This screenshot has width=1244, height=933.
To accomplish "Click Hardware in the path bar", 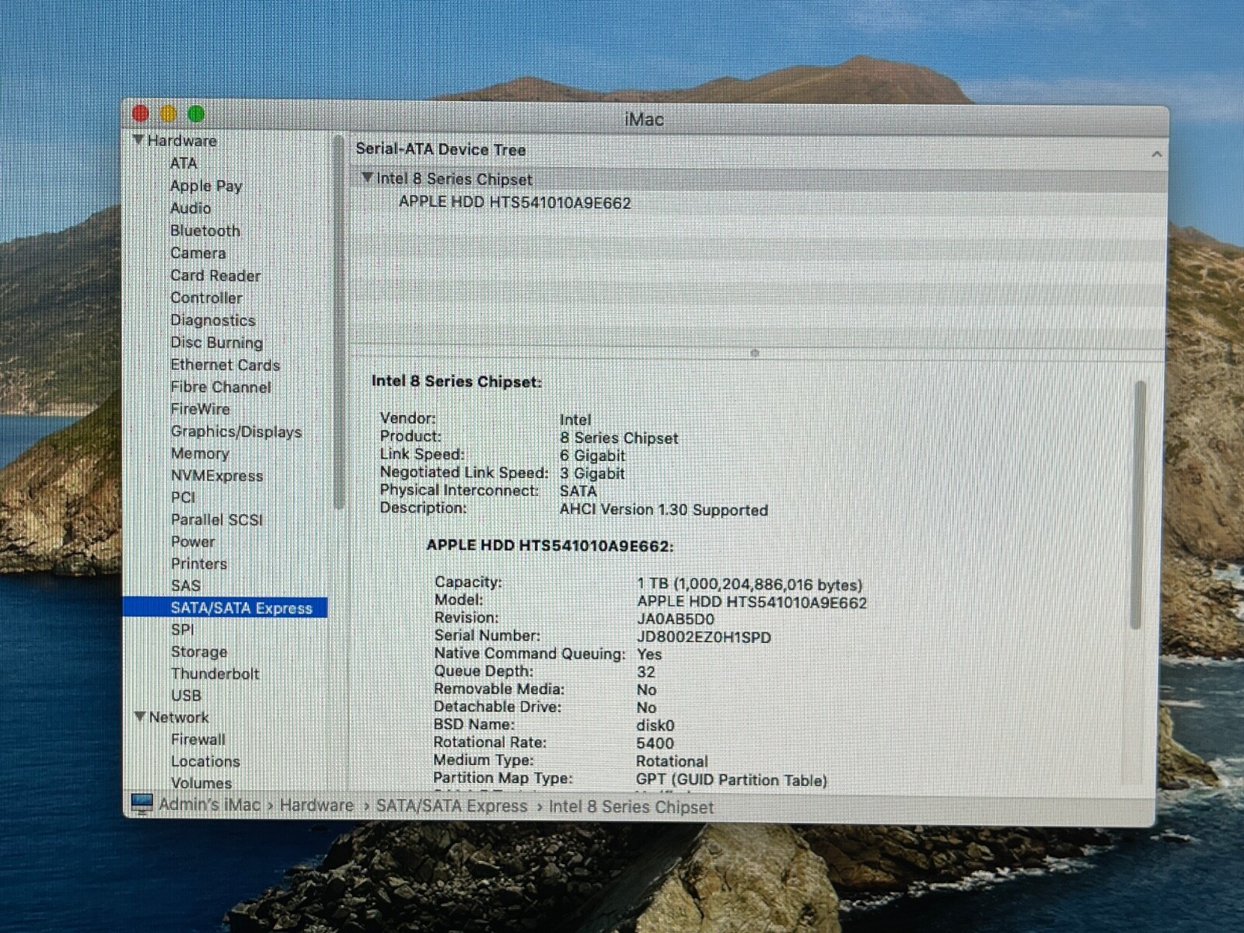I will (x=316, y=805).
